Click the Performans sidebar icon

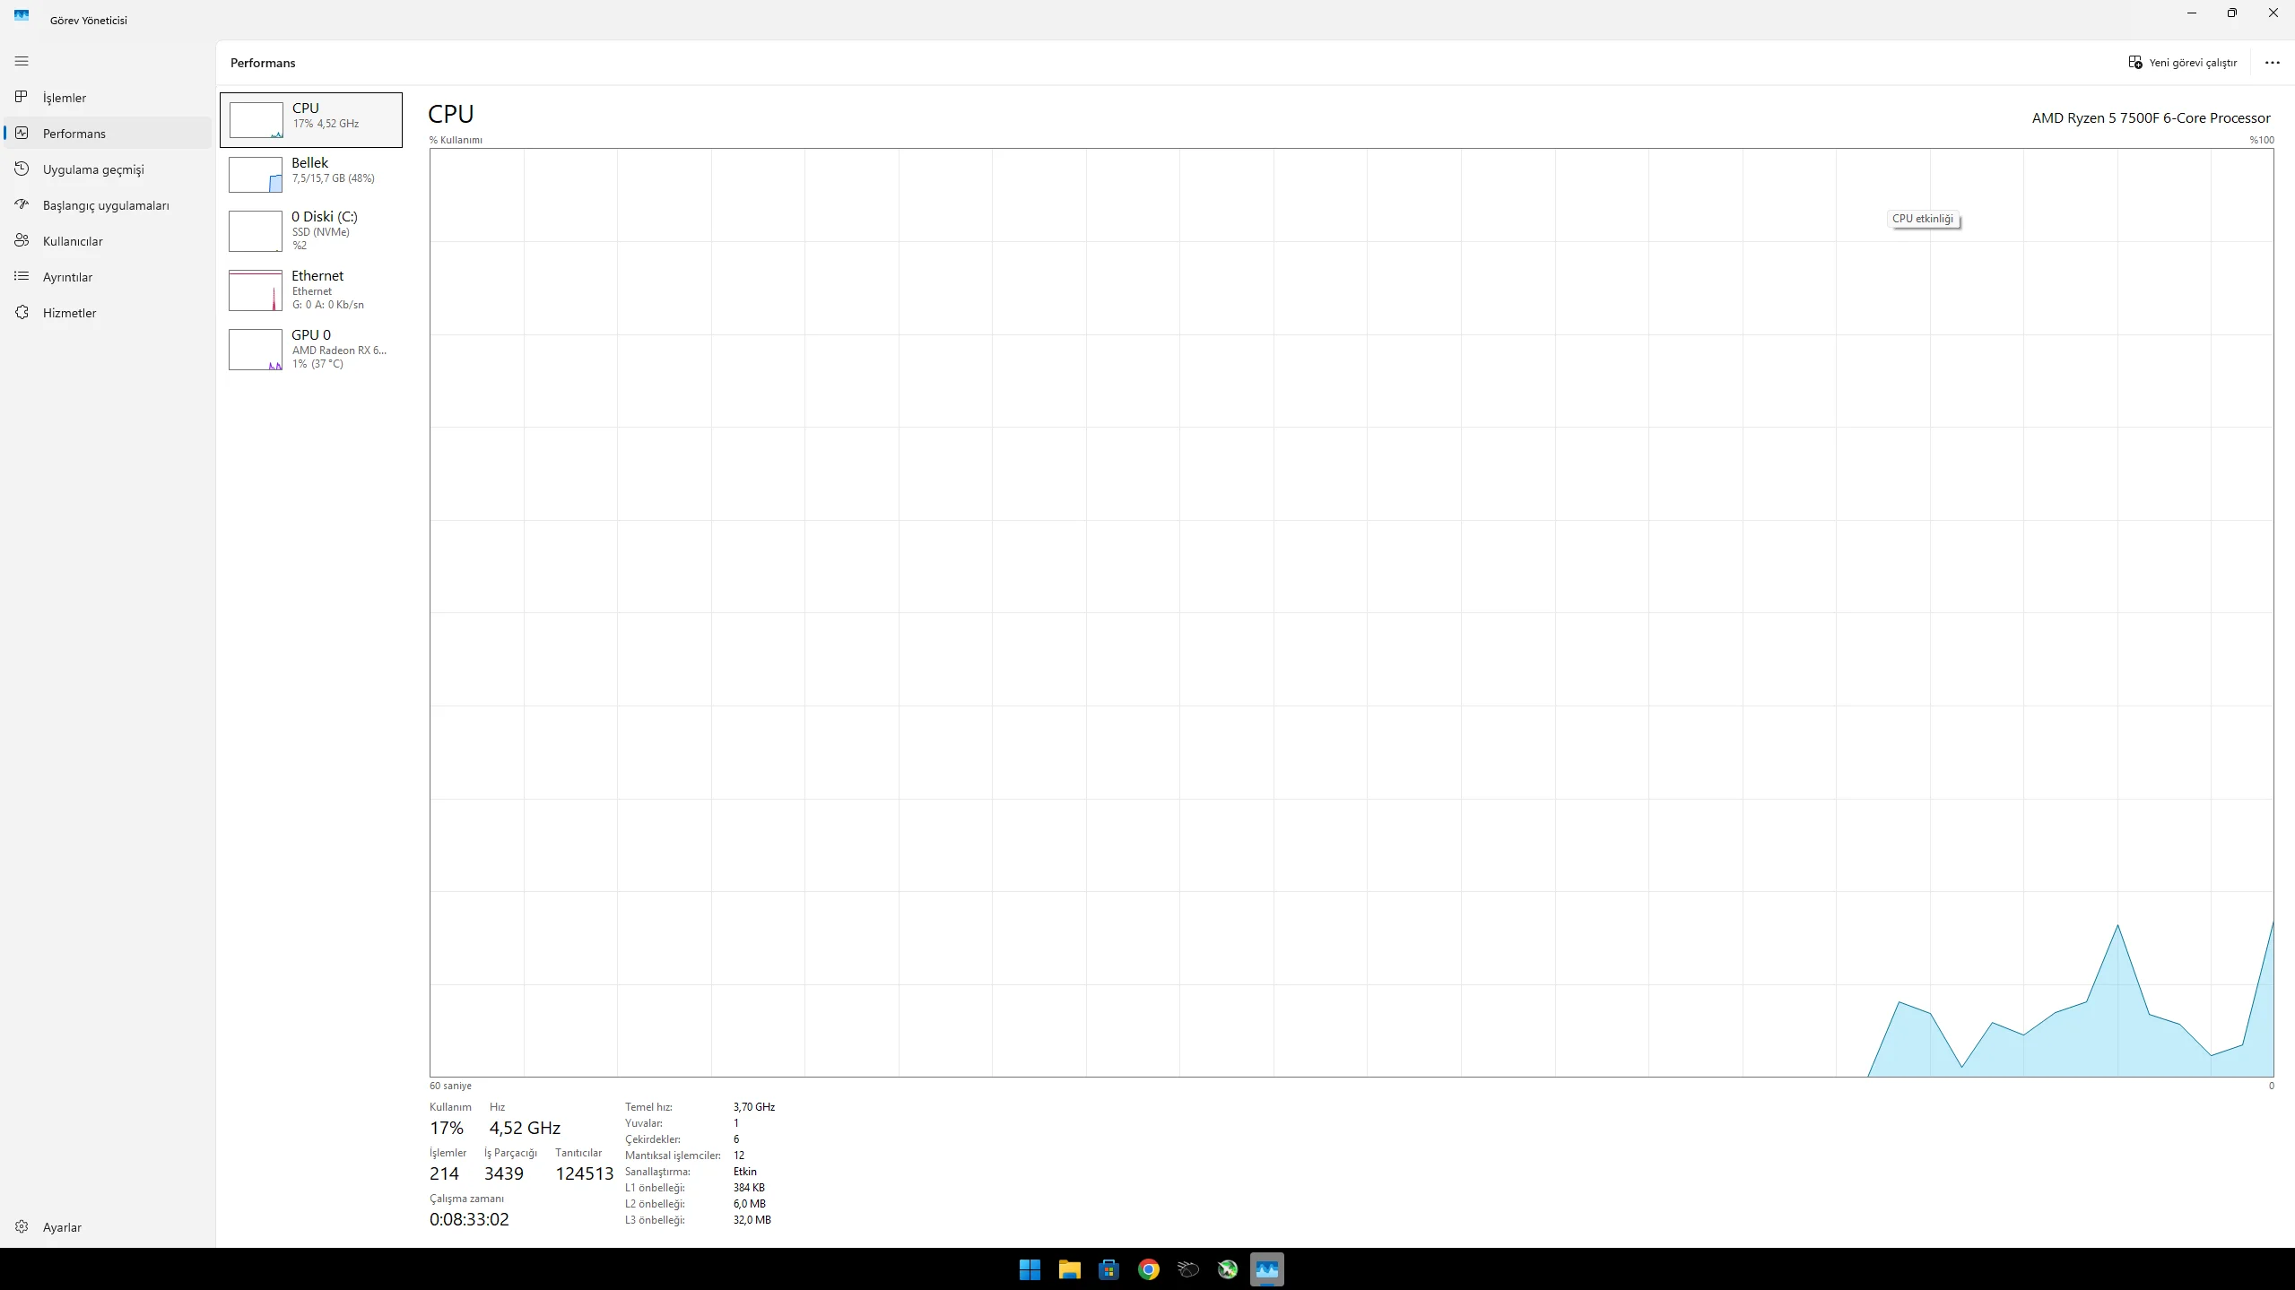tap(22, 134)
